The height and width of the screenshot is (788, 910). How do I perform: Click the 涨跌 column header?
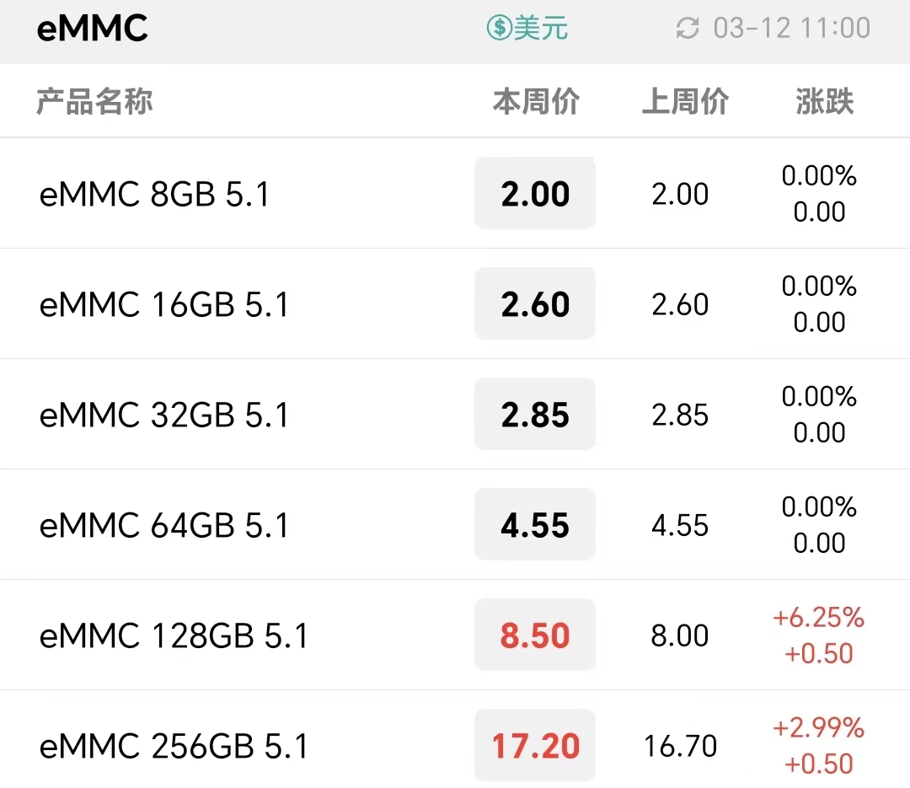pyautogui.click(x=824, y=102)
